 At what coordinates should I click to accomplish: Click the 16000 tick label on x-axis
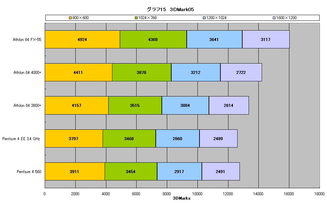[289, 194]
